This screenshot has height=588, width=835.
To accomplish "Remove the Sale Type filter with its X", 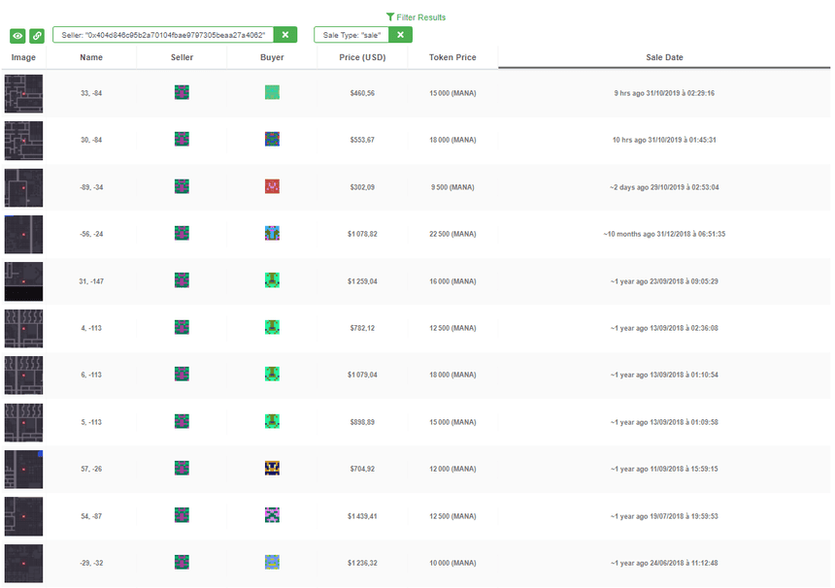I will 400,35.
